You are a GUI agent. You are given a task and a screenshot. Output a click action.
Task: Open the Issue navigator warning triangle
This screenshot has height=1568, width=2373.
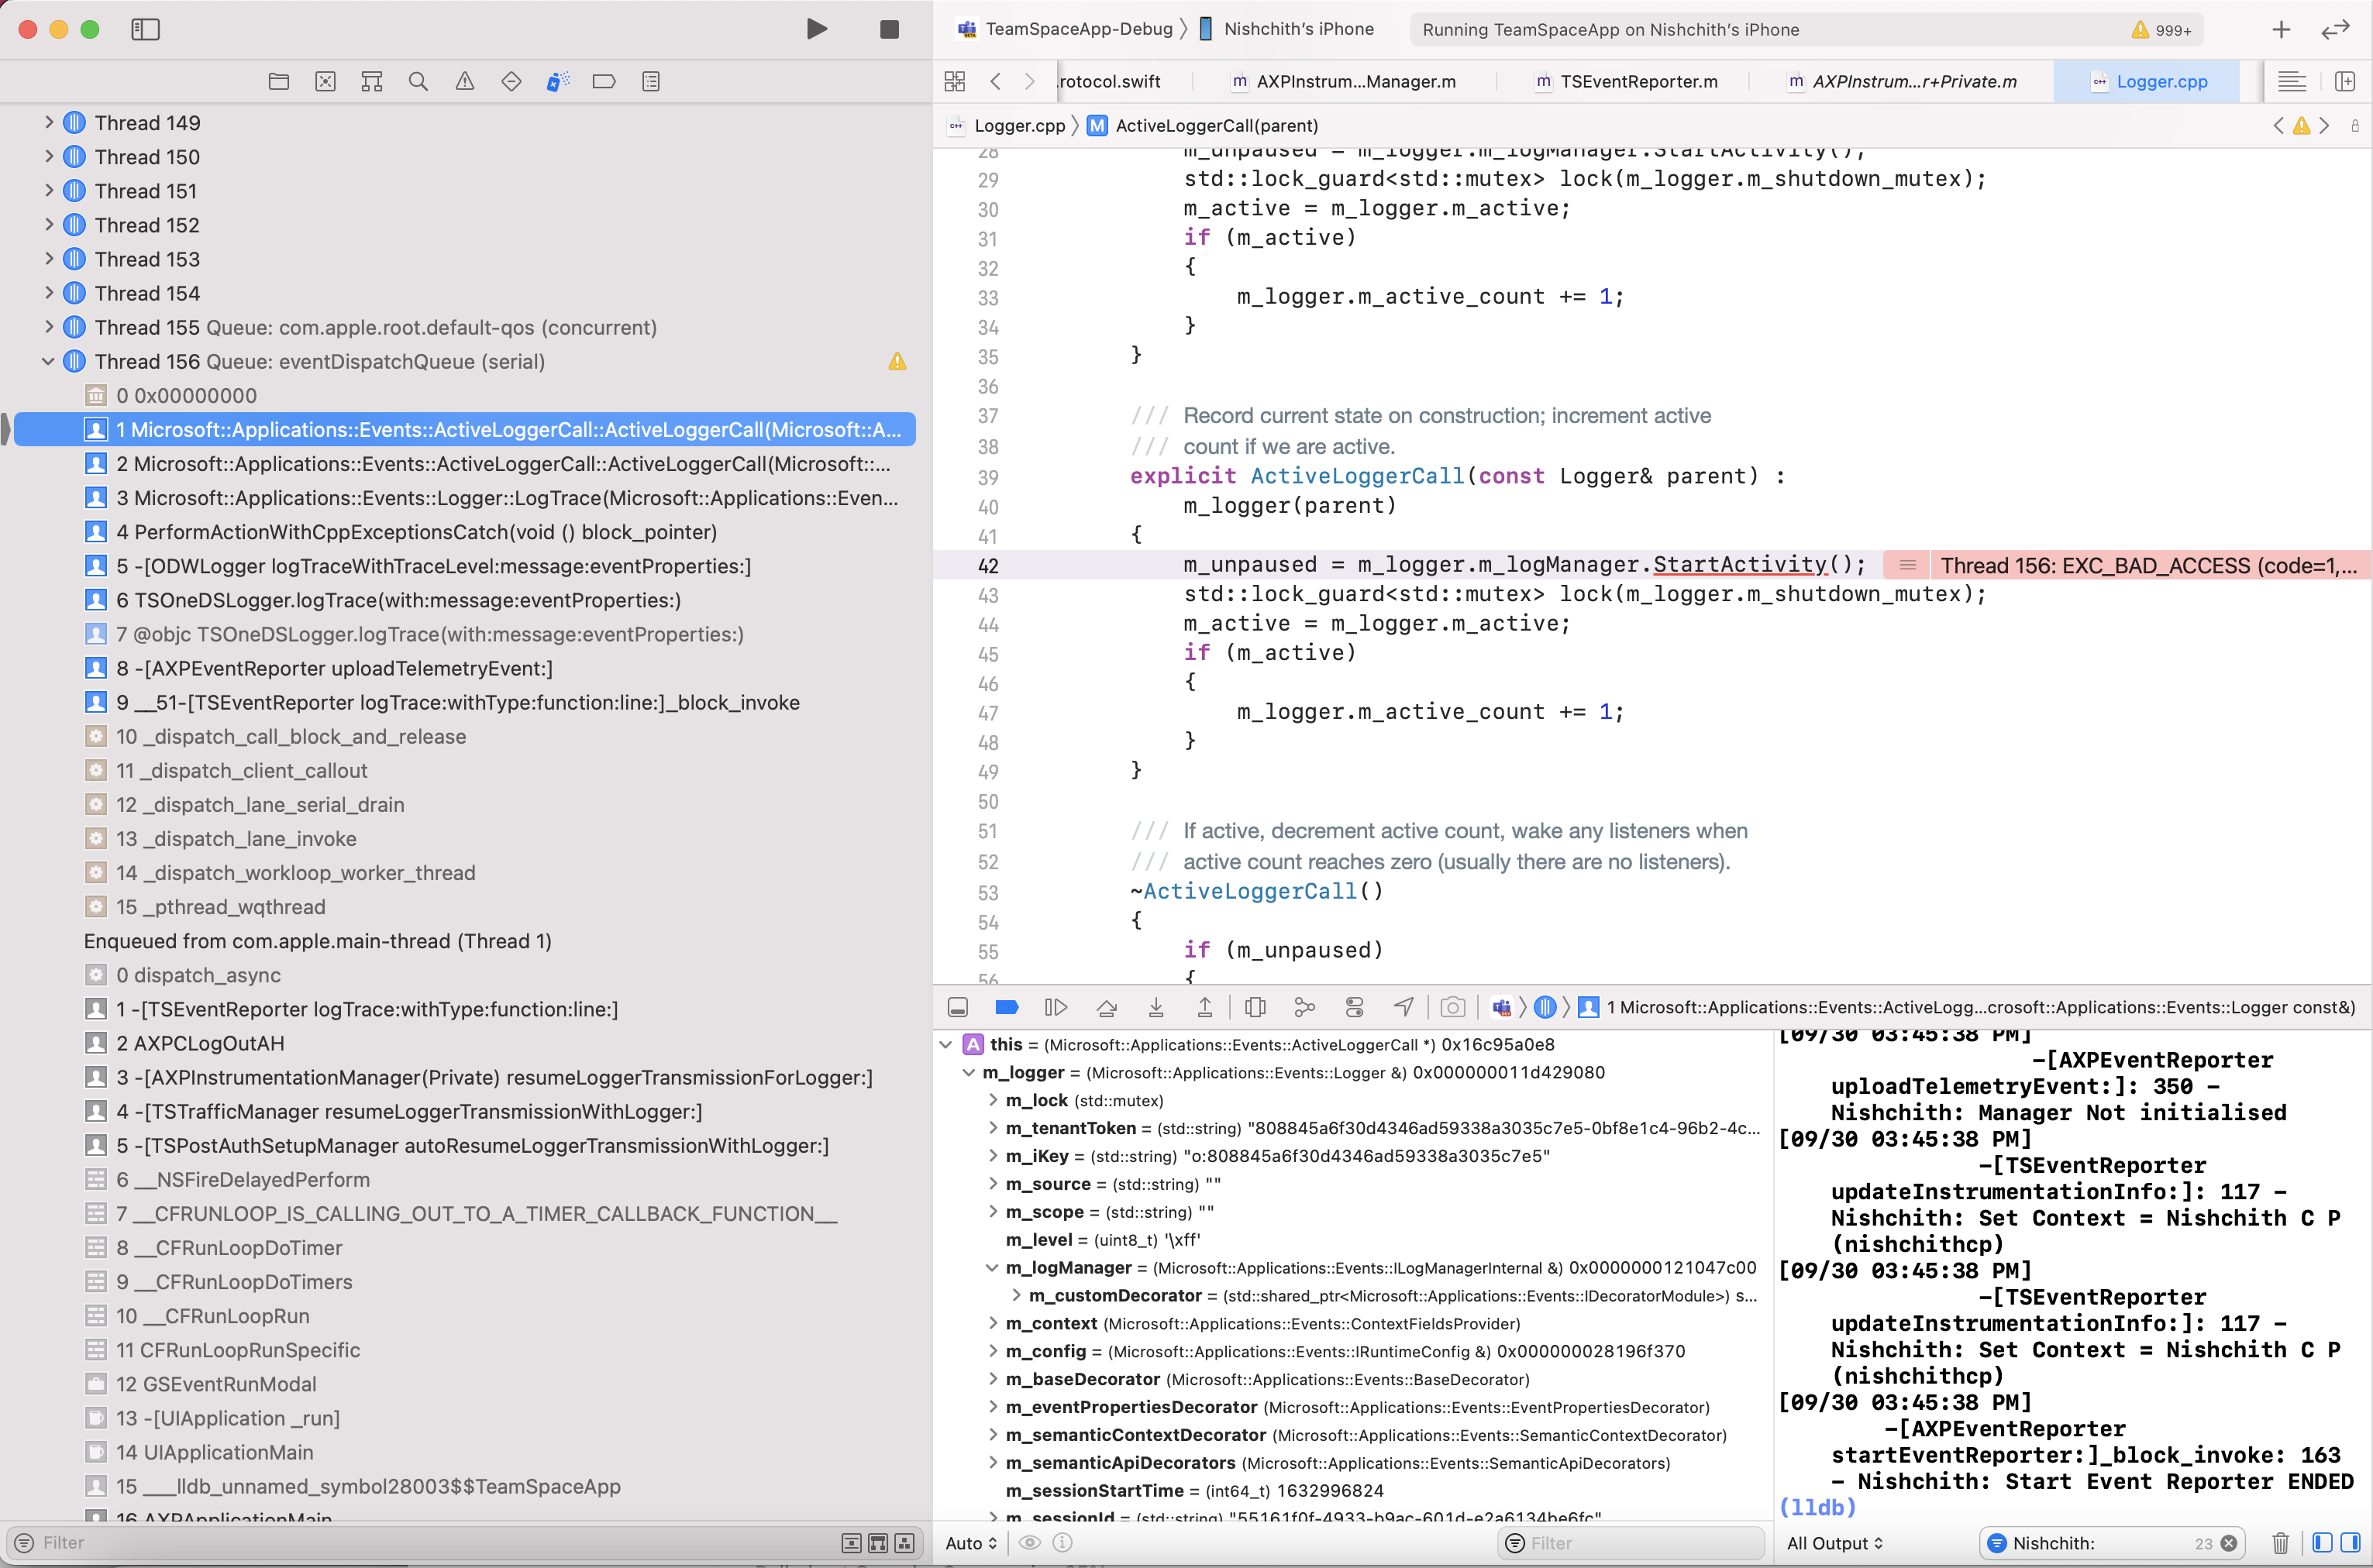click(464, 81)
